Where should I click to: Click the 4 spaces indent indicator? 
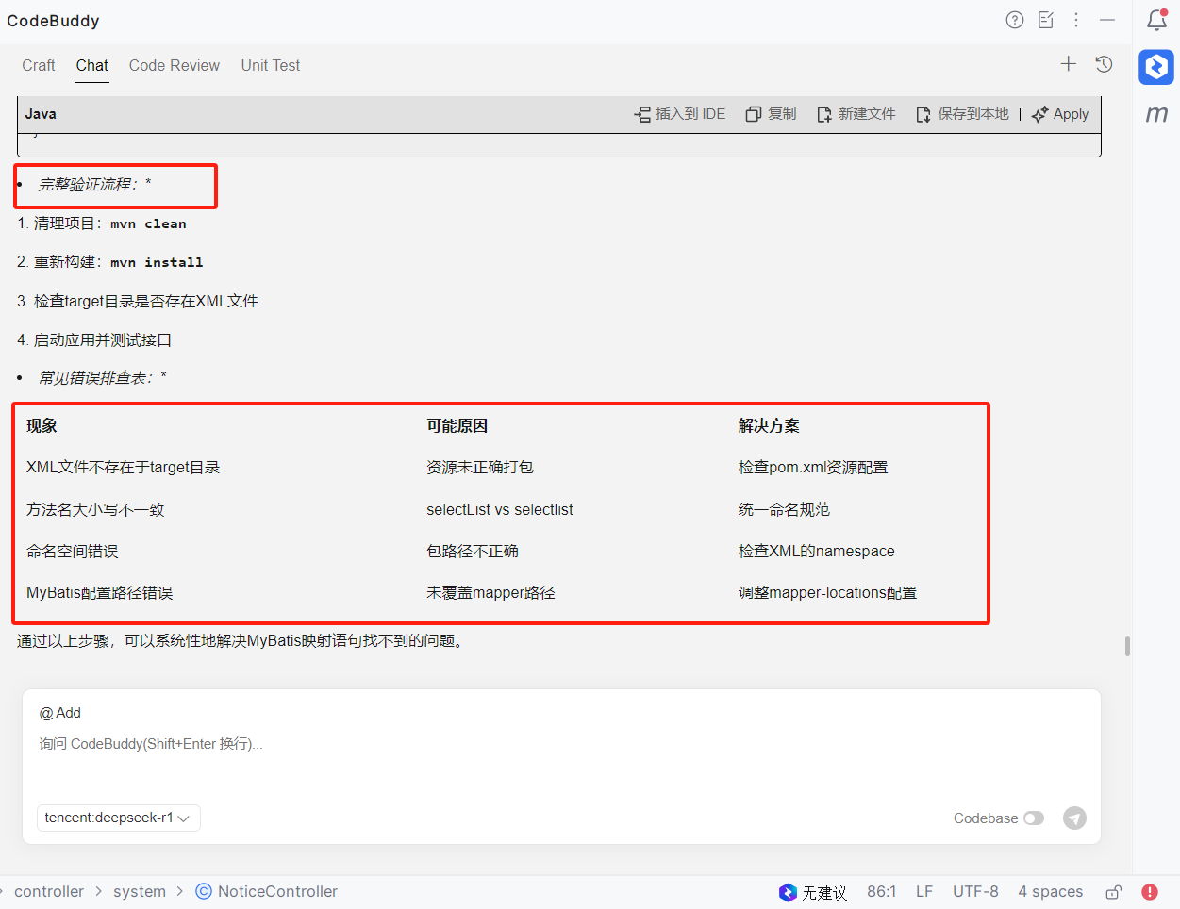click(x=1051, y=891)
